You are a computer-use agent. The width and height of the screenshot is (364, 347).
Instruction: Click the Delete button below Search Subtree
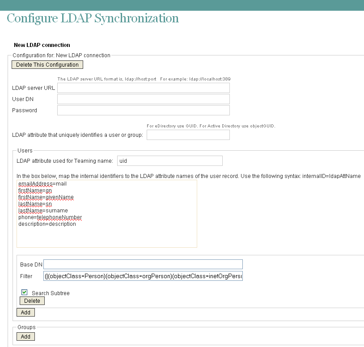32,300
